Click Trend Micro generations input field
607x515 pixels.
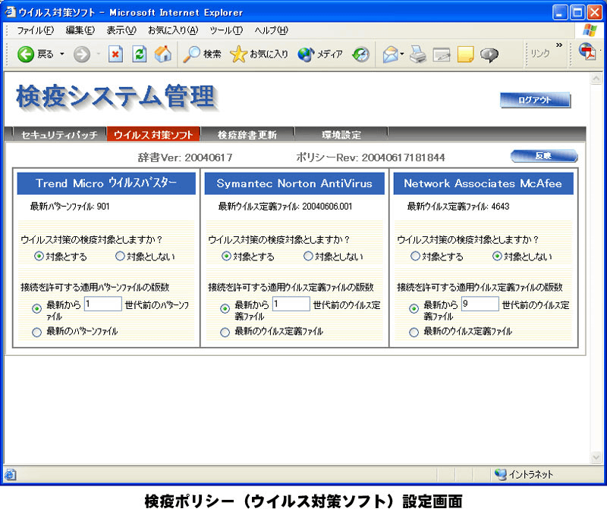pyautogui.click(x=103, y=304)
